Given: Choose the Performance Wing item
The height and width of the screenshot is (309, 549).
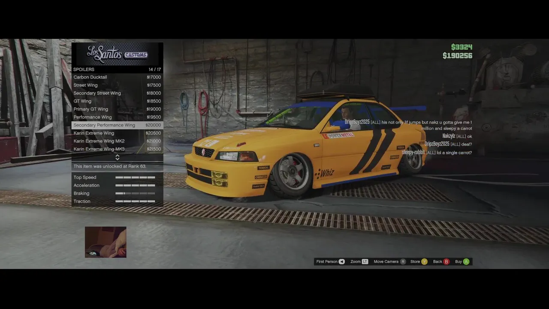Looking at the screenshot, I should [x=117, y=117].
